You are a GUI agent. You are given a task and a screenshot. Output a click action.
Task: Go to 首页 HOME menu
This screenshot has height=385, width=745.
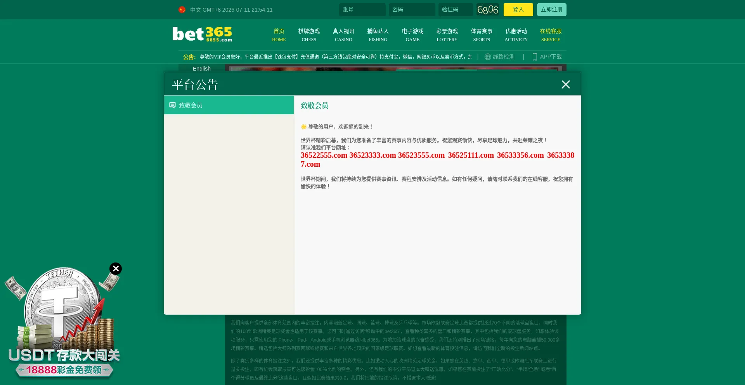click(279, 35)
